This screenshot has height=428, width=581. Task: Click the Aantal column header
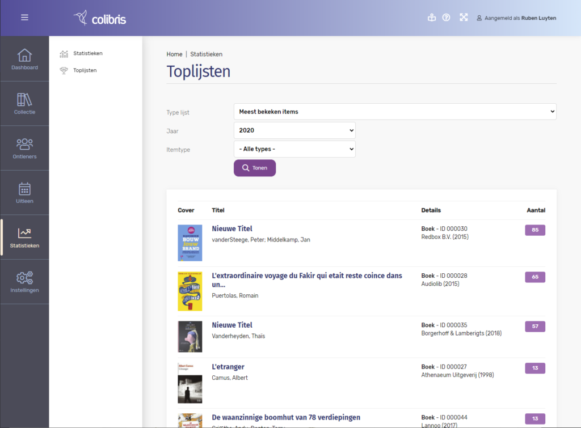pos(536,210)
